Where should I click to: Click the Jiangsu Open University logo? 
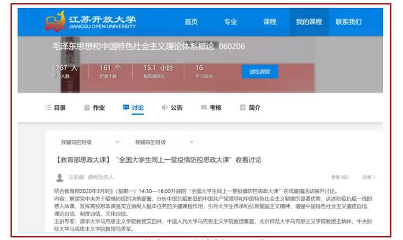pyautogui.click(x=91, y=21)
